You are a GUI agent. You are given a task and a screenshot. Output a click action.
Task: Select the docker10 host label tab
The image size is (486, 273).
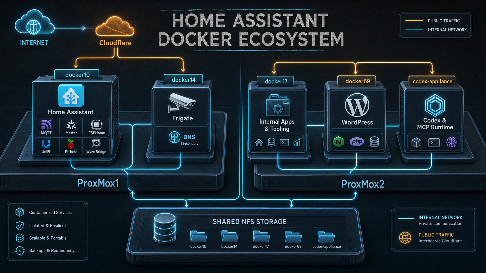coord(77,75)
